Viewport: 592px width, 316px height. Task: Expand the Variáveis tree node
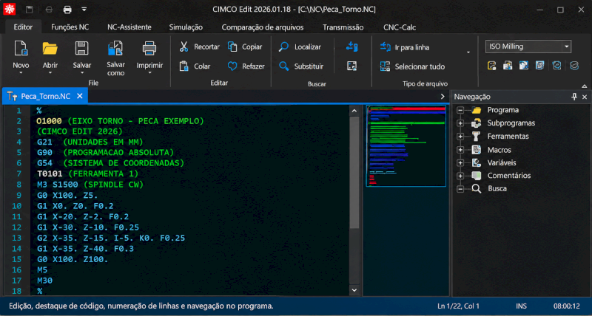[x=460, y=162]
